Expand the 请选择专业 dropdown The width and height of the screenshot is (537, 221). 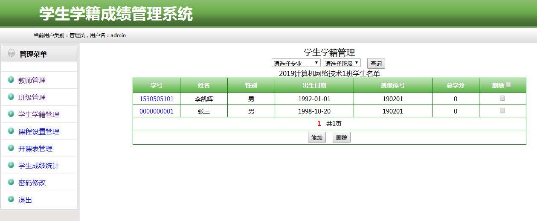(296, 63)
